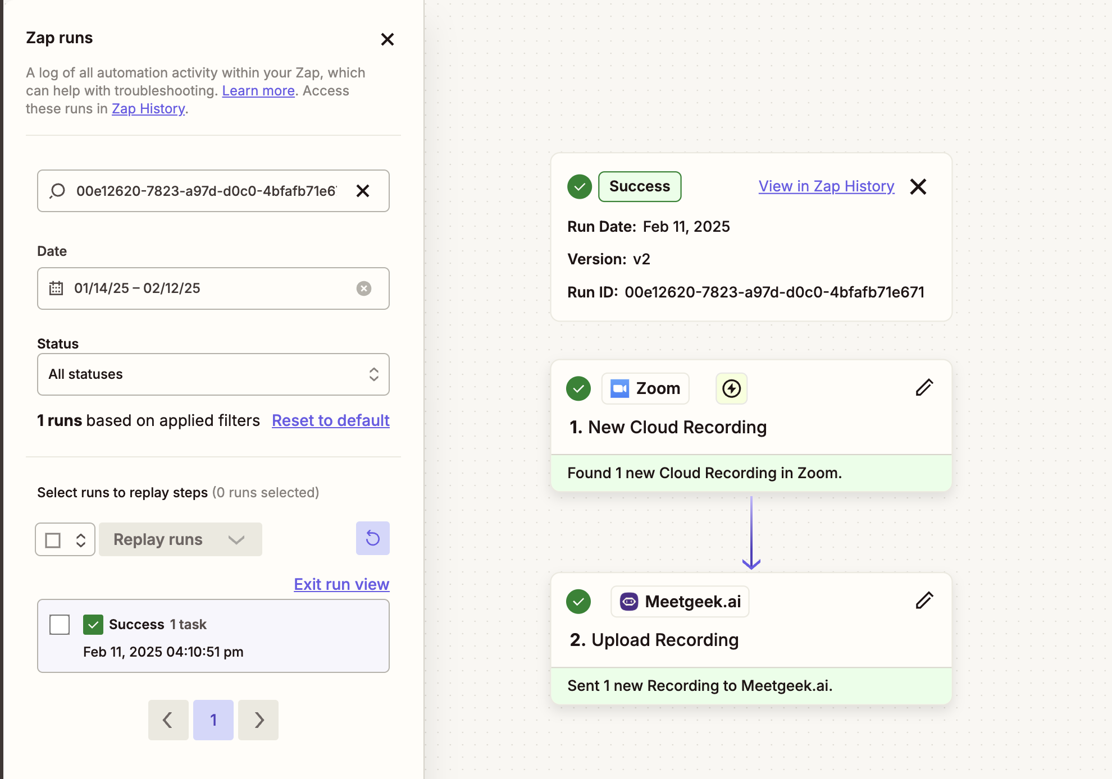Image resolution: width=1112 pixels, height=779 pixels.
Task: Edit the Zoom New Cloud Recording step
Action: click(x=924, y=388)
